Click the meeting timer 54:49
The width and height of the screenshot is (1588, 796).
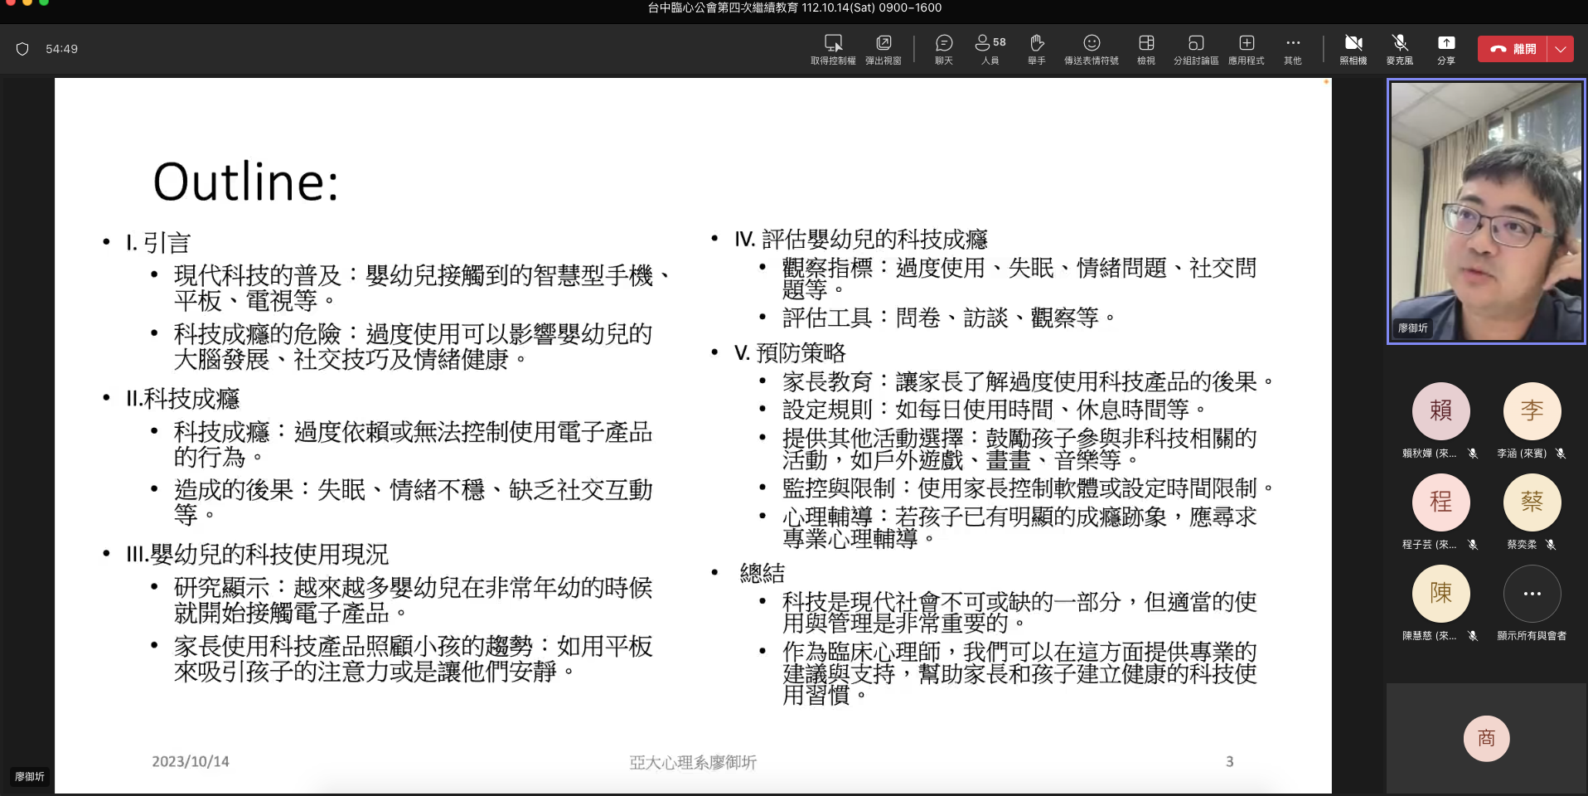click(x=61, y=49)
